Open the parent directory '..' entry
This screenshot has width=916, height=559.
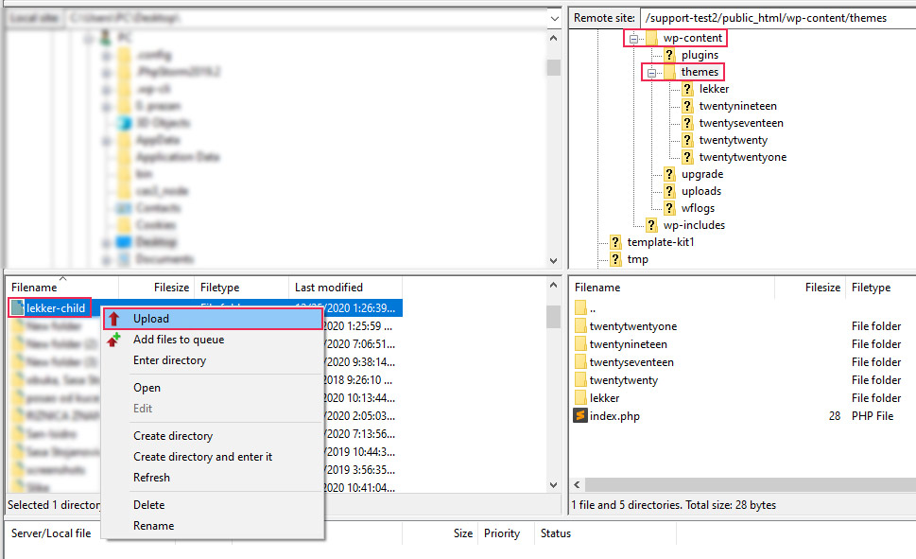coord(593,308)
